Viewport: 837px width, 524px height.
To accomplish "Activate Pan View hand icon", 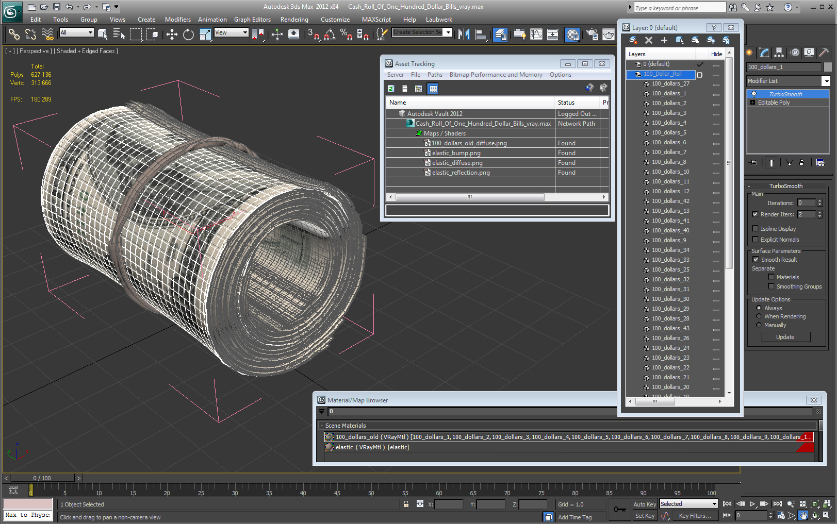I will (x=803, y=515).
